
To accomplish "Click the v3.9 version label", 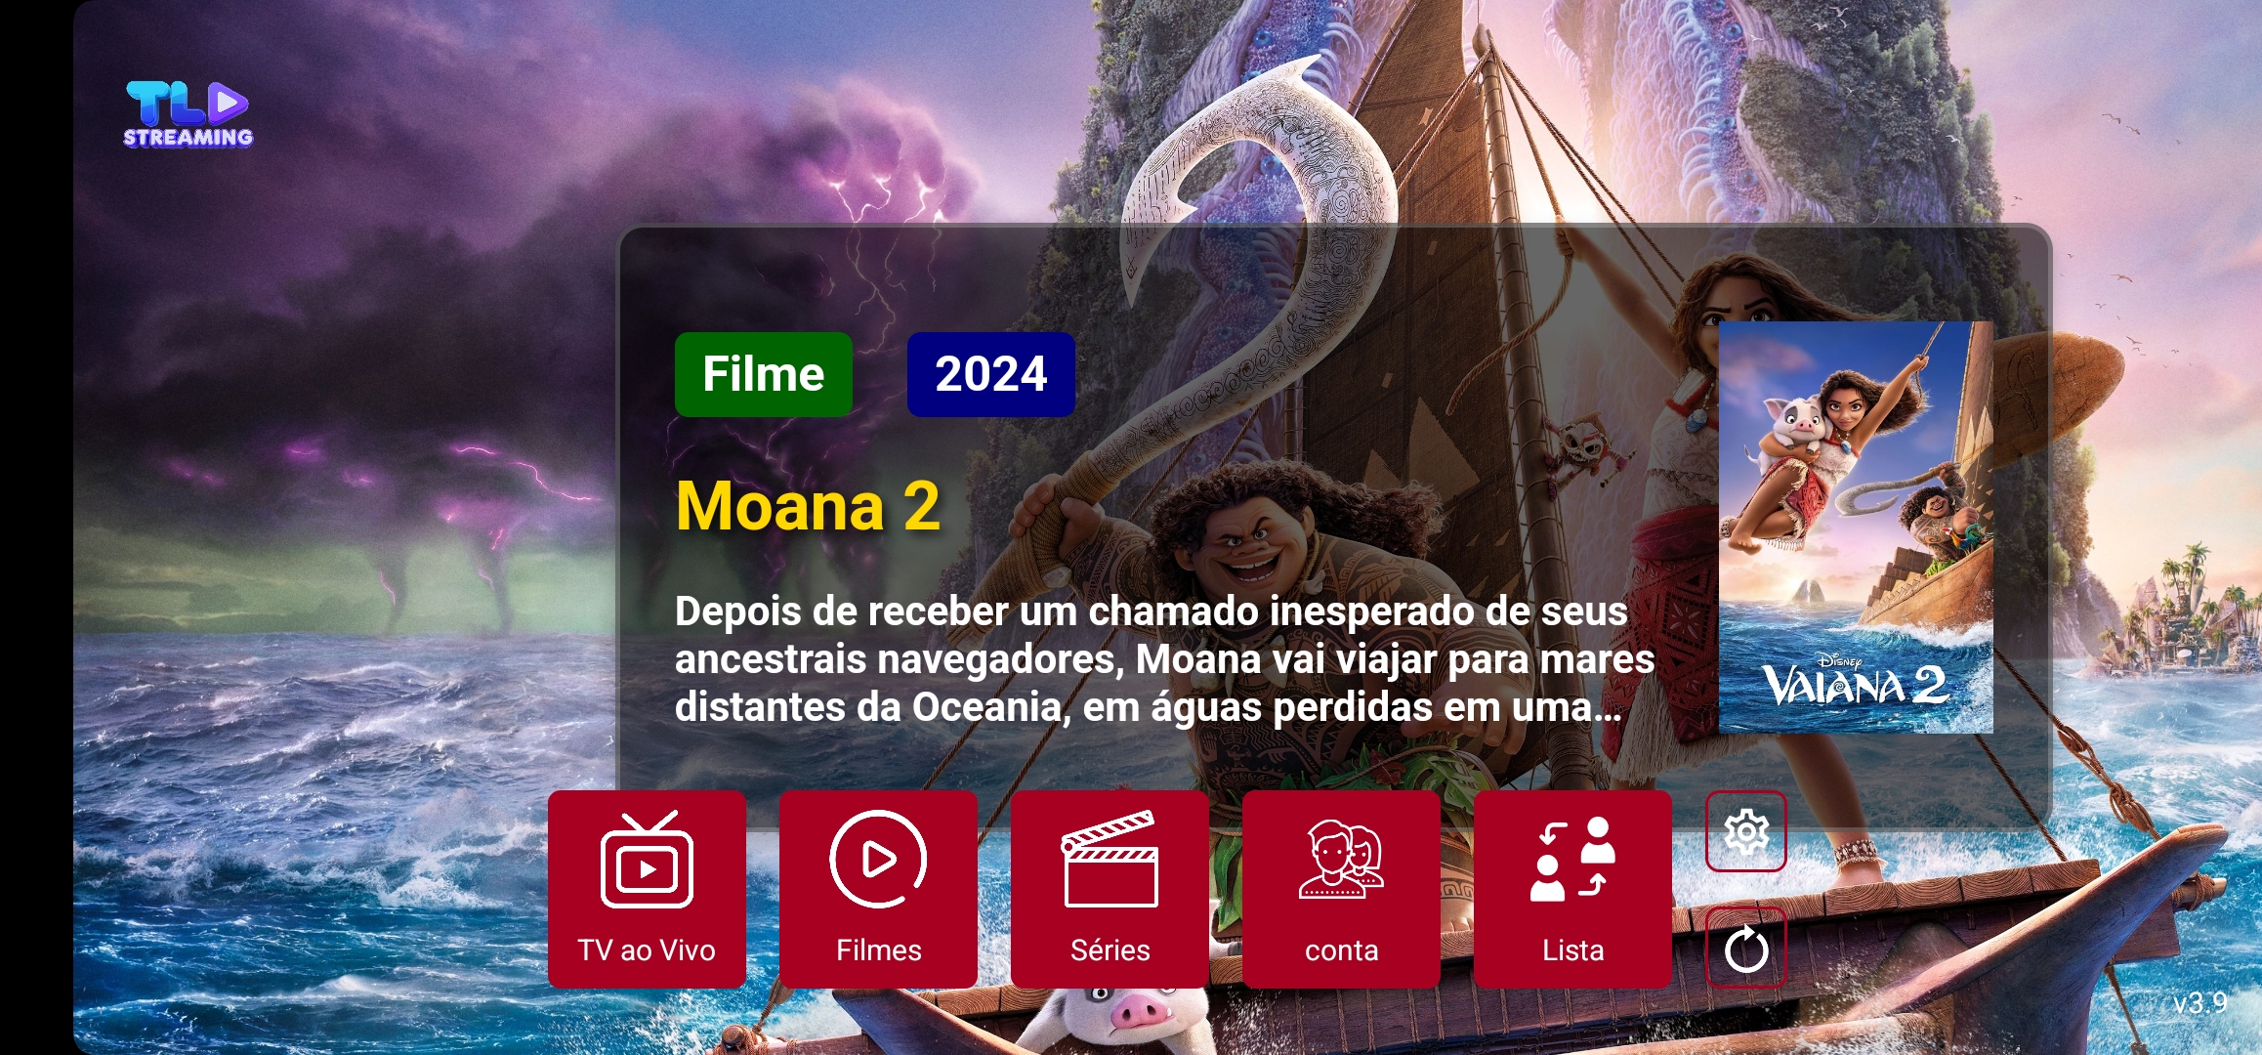I will coord(2200,1003).
